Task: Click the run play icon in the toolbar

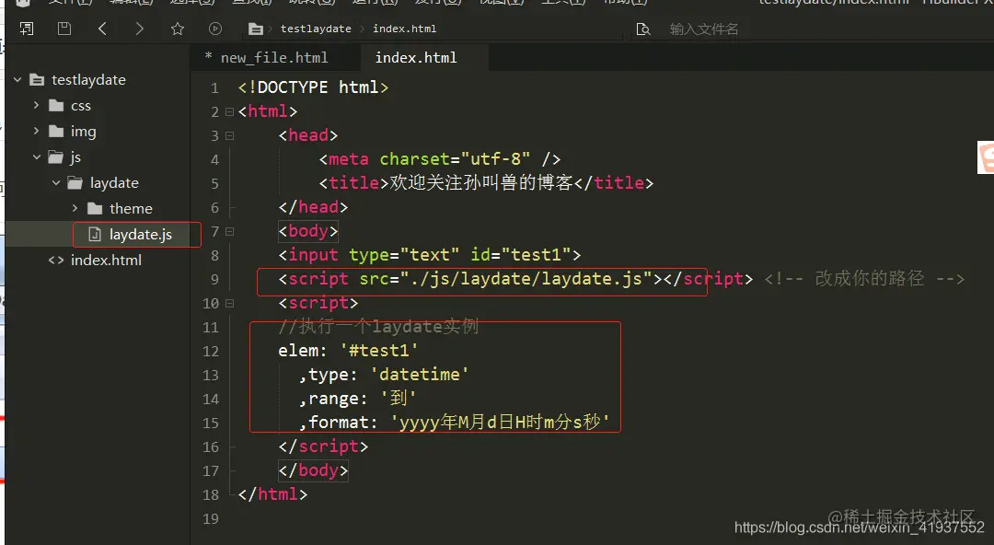Action: 215,29
